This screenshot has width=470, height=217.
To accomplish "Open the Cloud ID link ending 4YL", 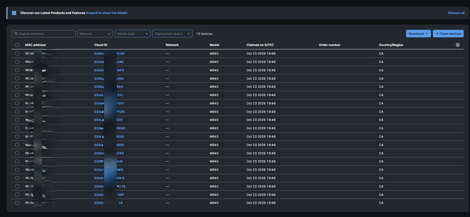I will click(x=109, y=95).
